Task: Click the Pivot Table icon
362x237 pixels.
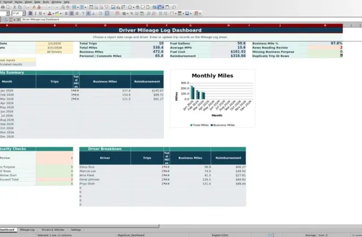Action: pyautogui.click(x=123, y=7)
